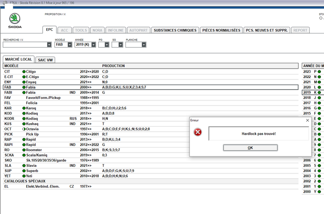Open the SG dropdown
The height and width of the screenshot is (214, 324).
click(121, 45)
